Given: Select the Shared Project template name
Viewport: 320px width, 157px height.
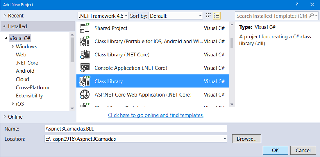Looking at the screenshot, I should point(111,28).
